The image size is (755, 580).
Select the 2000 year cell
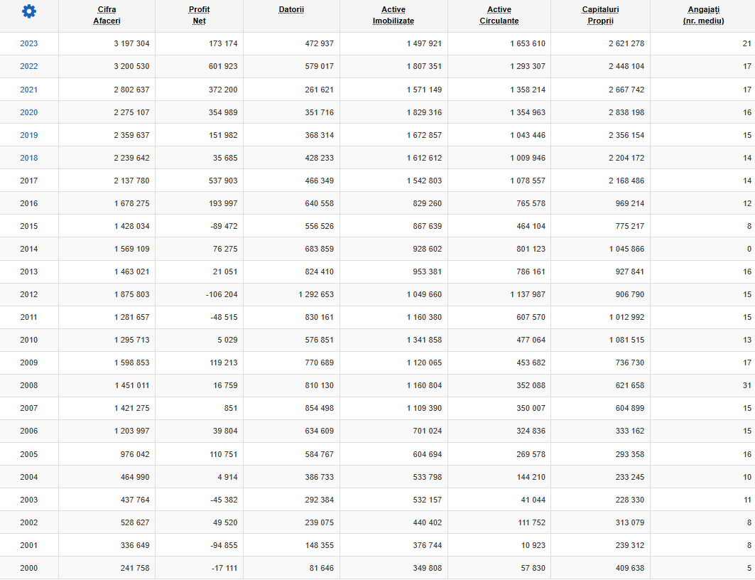29,568
